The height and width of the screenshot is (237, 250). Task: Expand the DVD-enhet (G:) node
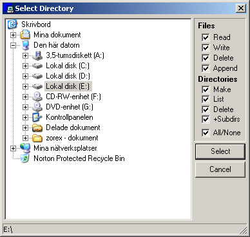click(x=25, y=107)
